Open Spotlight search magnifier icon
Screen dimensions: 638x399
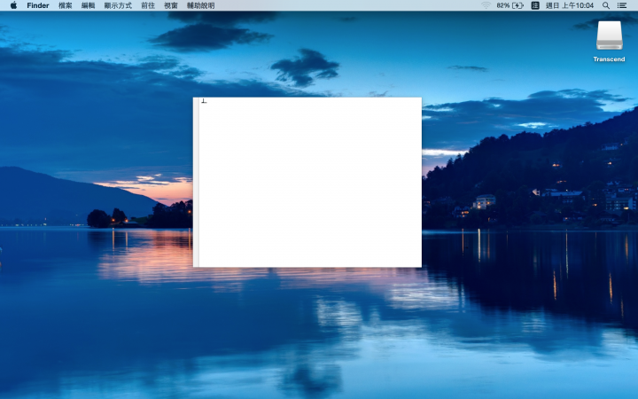[x=606, y=5]
